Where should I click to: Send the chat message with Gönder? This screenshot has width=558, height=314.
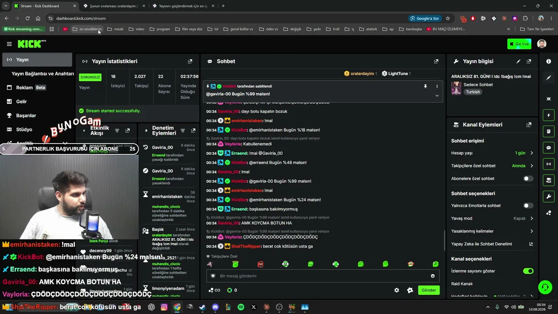pos(429,290)
